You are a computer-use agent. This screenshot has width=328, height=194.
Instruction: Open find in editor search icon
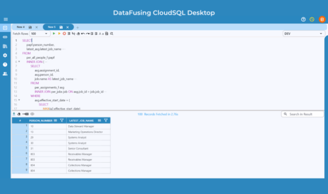coord(112,33)
